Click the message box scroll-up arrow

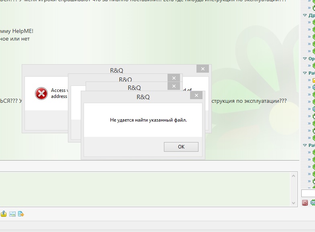293,176
